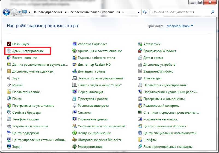Click the Дата и время icon
The width and height of the screenshot is (219, 153).
coord(140,57)
